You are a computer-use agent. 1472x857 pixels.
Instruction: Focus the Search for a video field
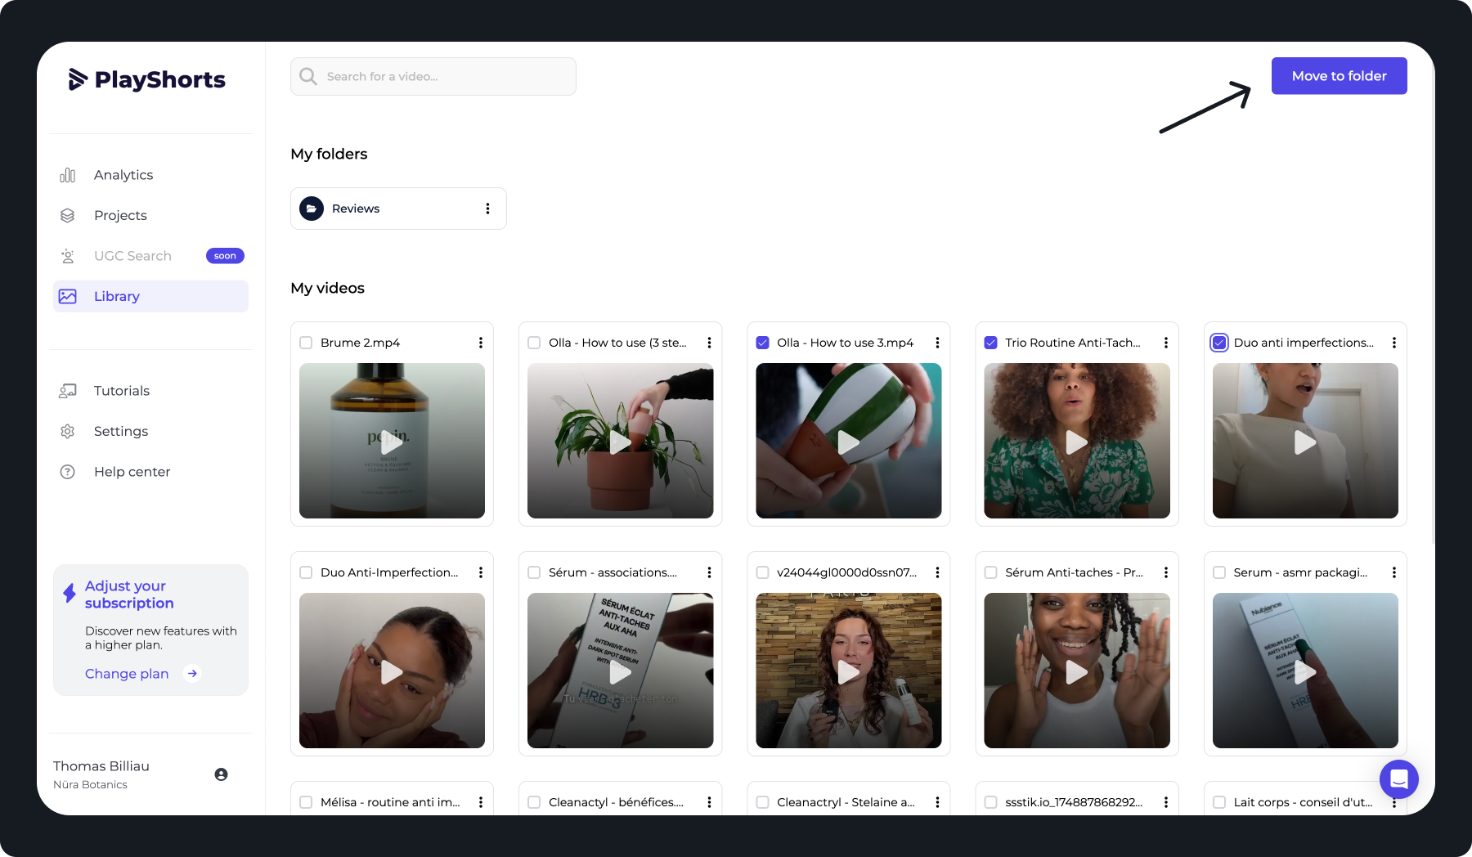pos(433,76)
